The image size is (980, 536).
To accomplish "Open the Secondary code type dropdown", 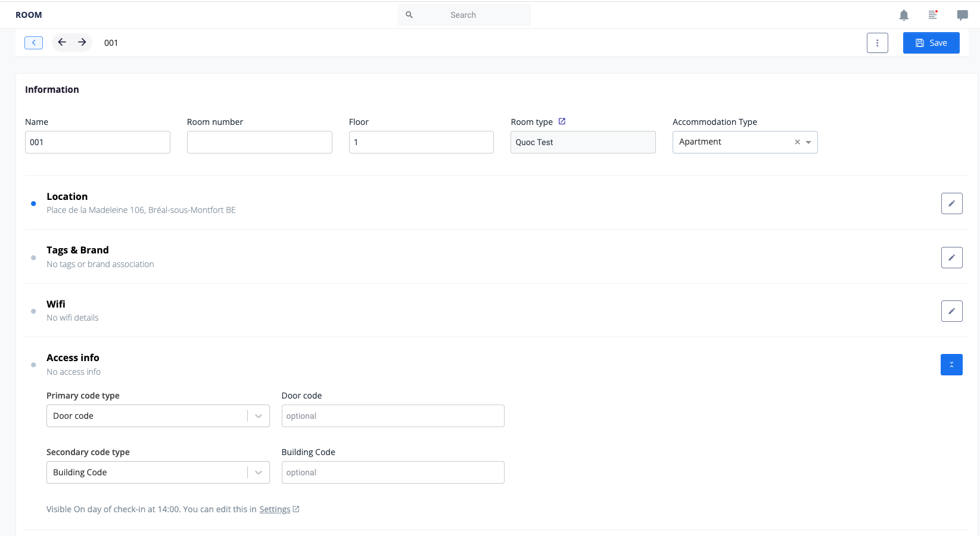I will (x=158, y=472).
